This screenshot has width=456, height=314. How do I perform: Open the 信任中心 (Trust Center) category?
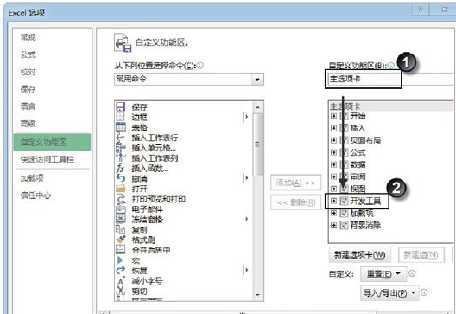tap(35, 195)
